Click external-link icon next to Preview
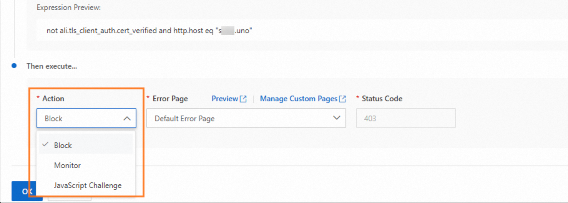 (243, 99)
